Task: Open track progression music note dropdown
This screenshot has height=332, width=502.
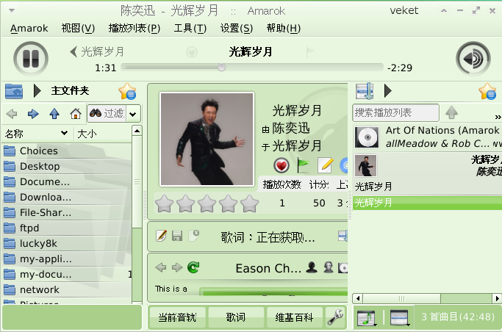Action: click(x=367, y=317)
